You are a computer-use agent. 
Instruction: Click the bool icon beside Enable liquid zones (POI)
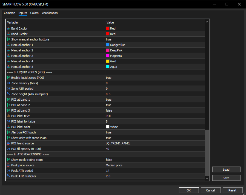tap(8, 77)
